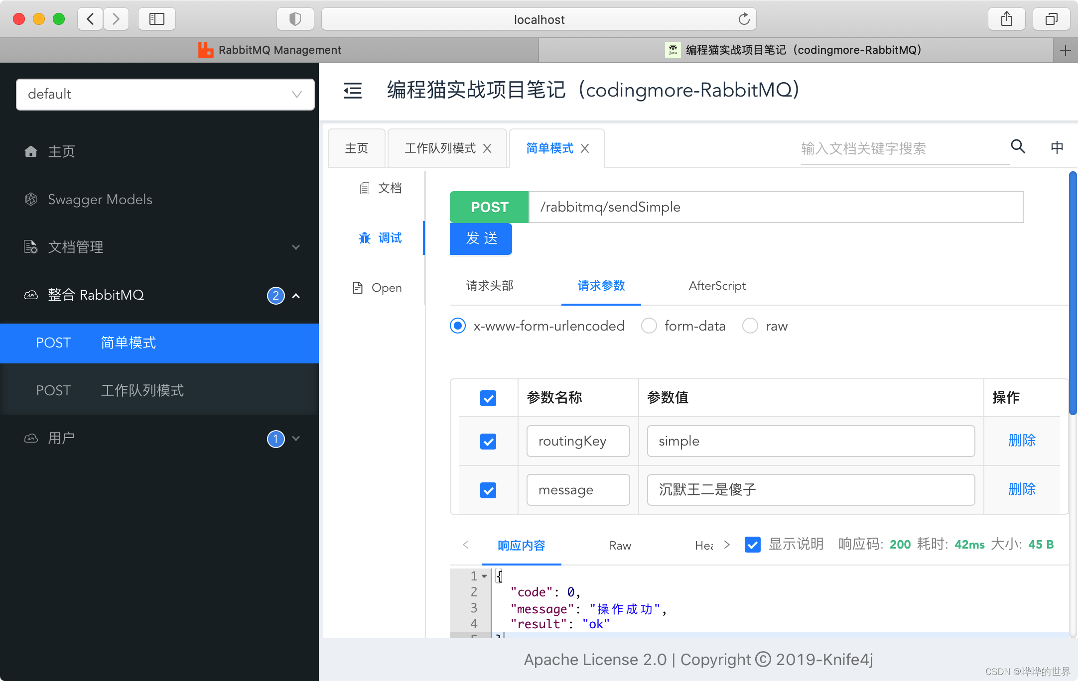Open POST 简单模式 in the sidebar

tap(159, 343)
